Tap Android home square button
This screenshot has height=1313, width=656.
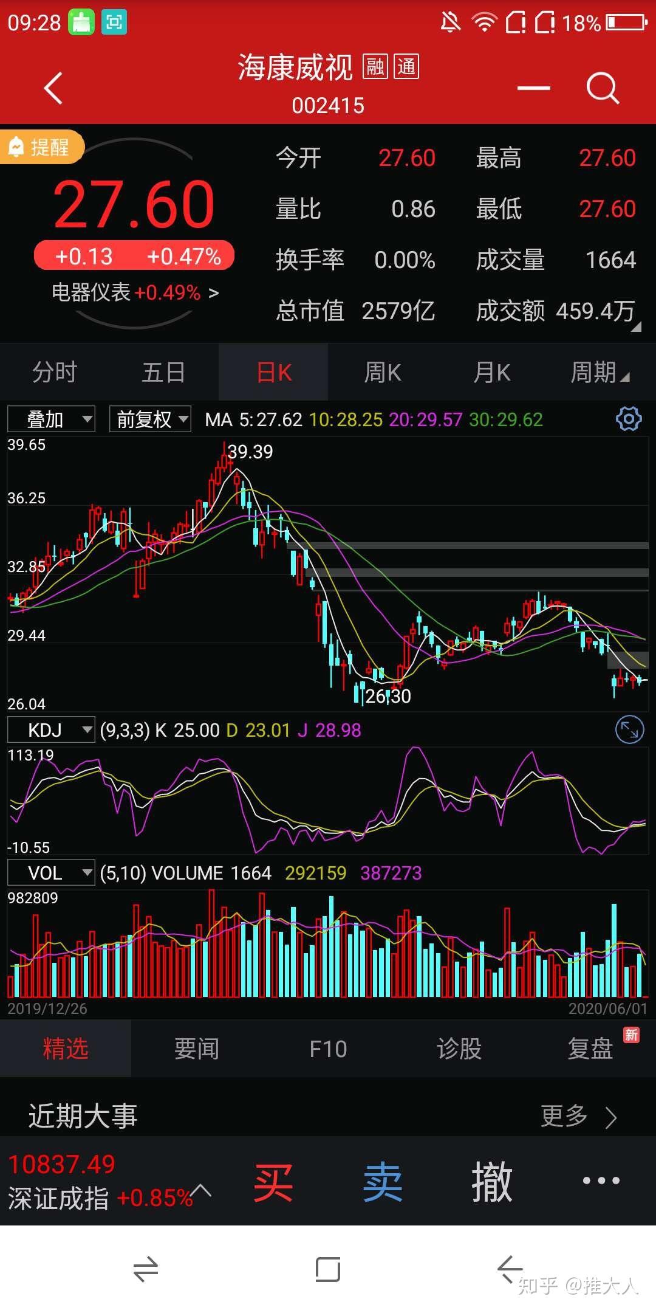328,1269
